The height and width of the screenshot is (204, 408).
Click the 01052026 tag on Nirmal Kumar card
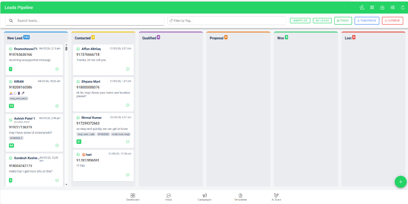point(103,134)
